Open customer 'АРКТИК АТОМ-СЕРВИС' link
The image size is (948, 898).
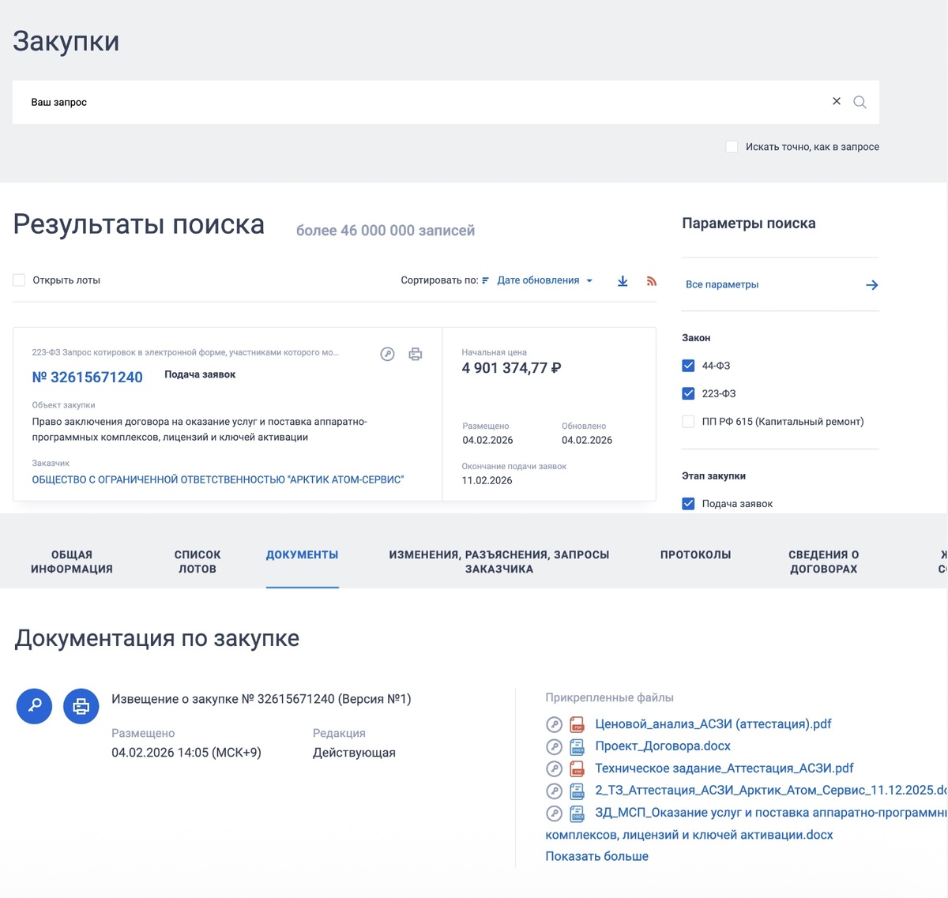pos(218,479)
